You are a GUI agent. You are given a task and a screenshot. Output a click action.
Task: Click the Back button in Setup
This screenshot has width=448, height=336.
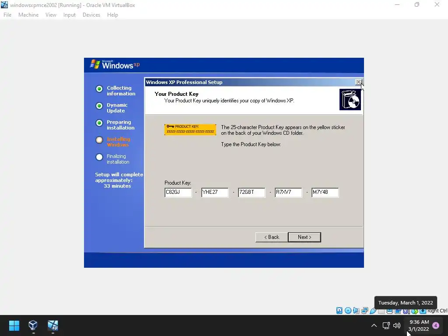click(271, 237)
